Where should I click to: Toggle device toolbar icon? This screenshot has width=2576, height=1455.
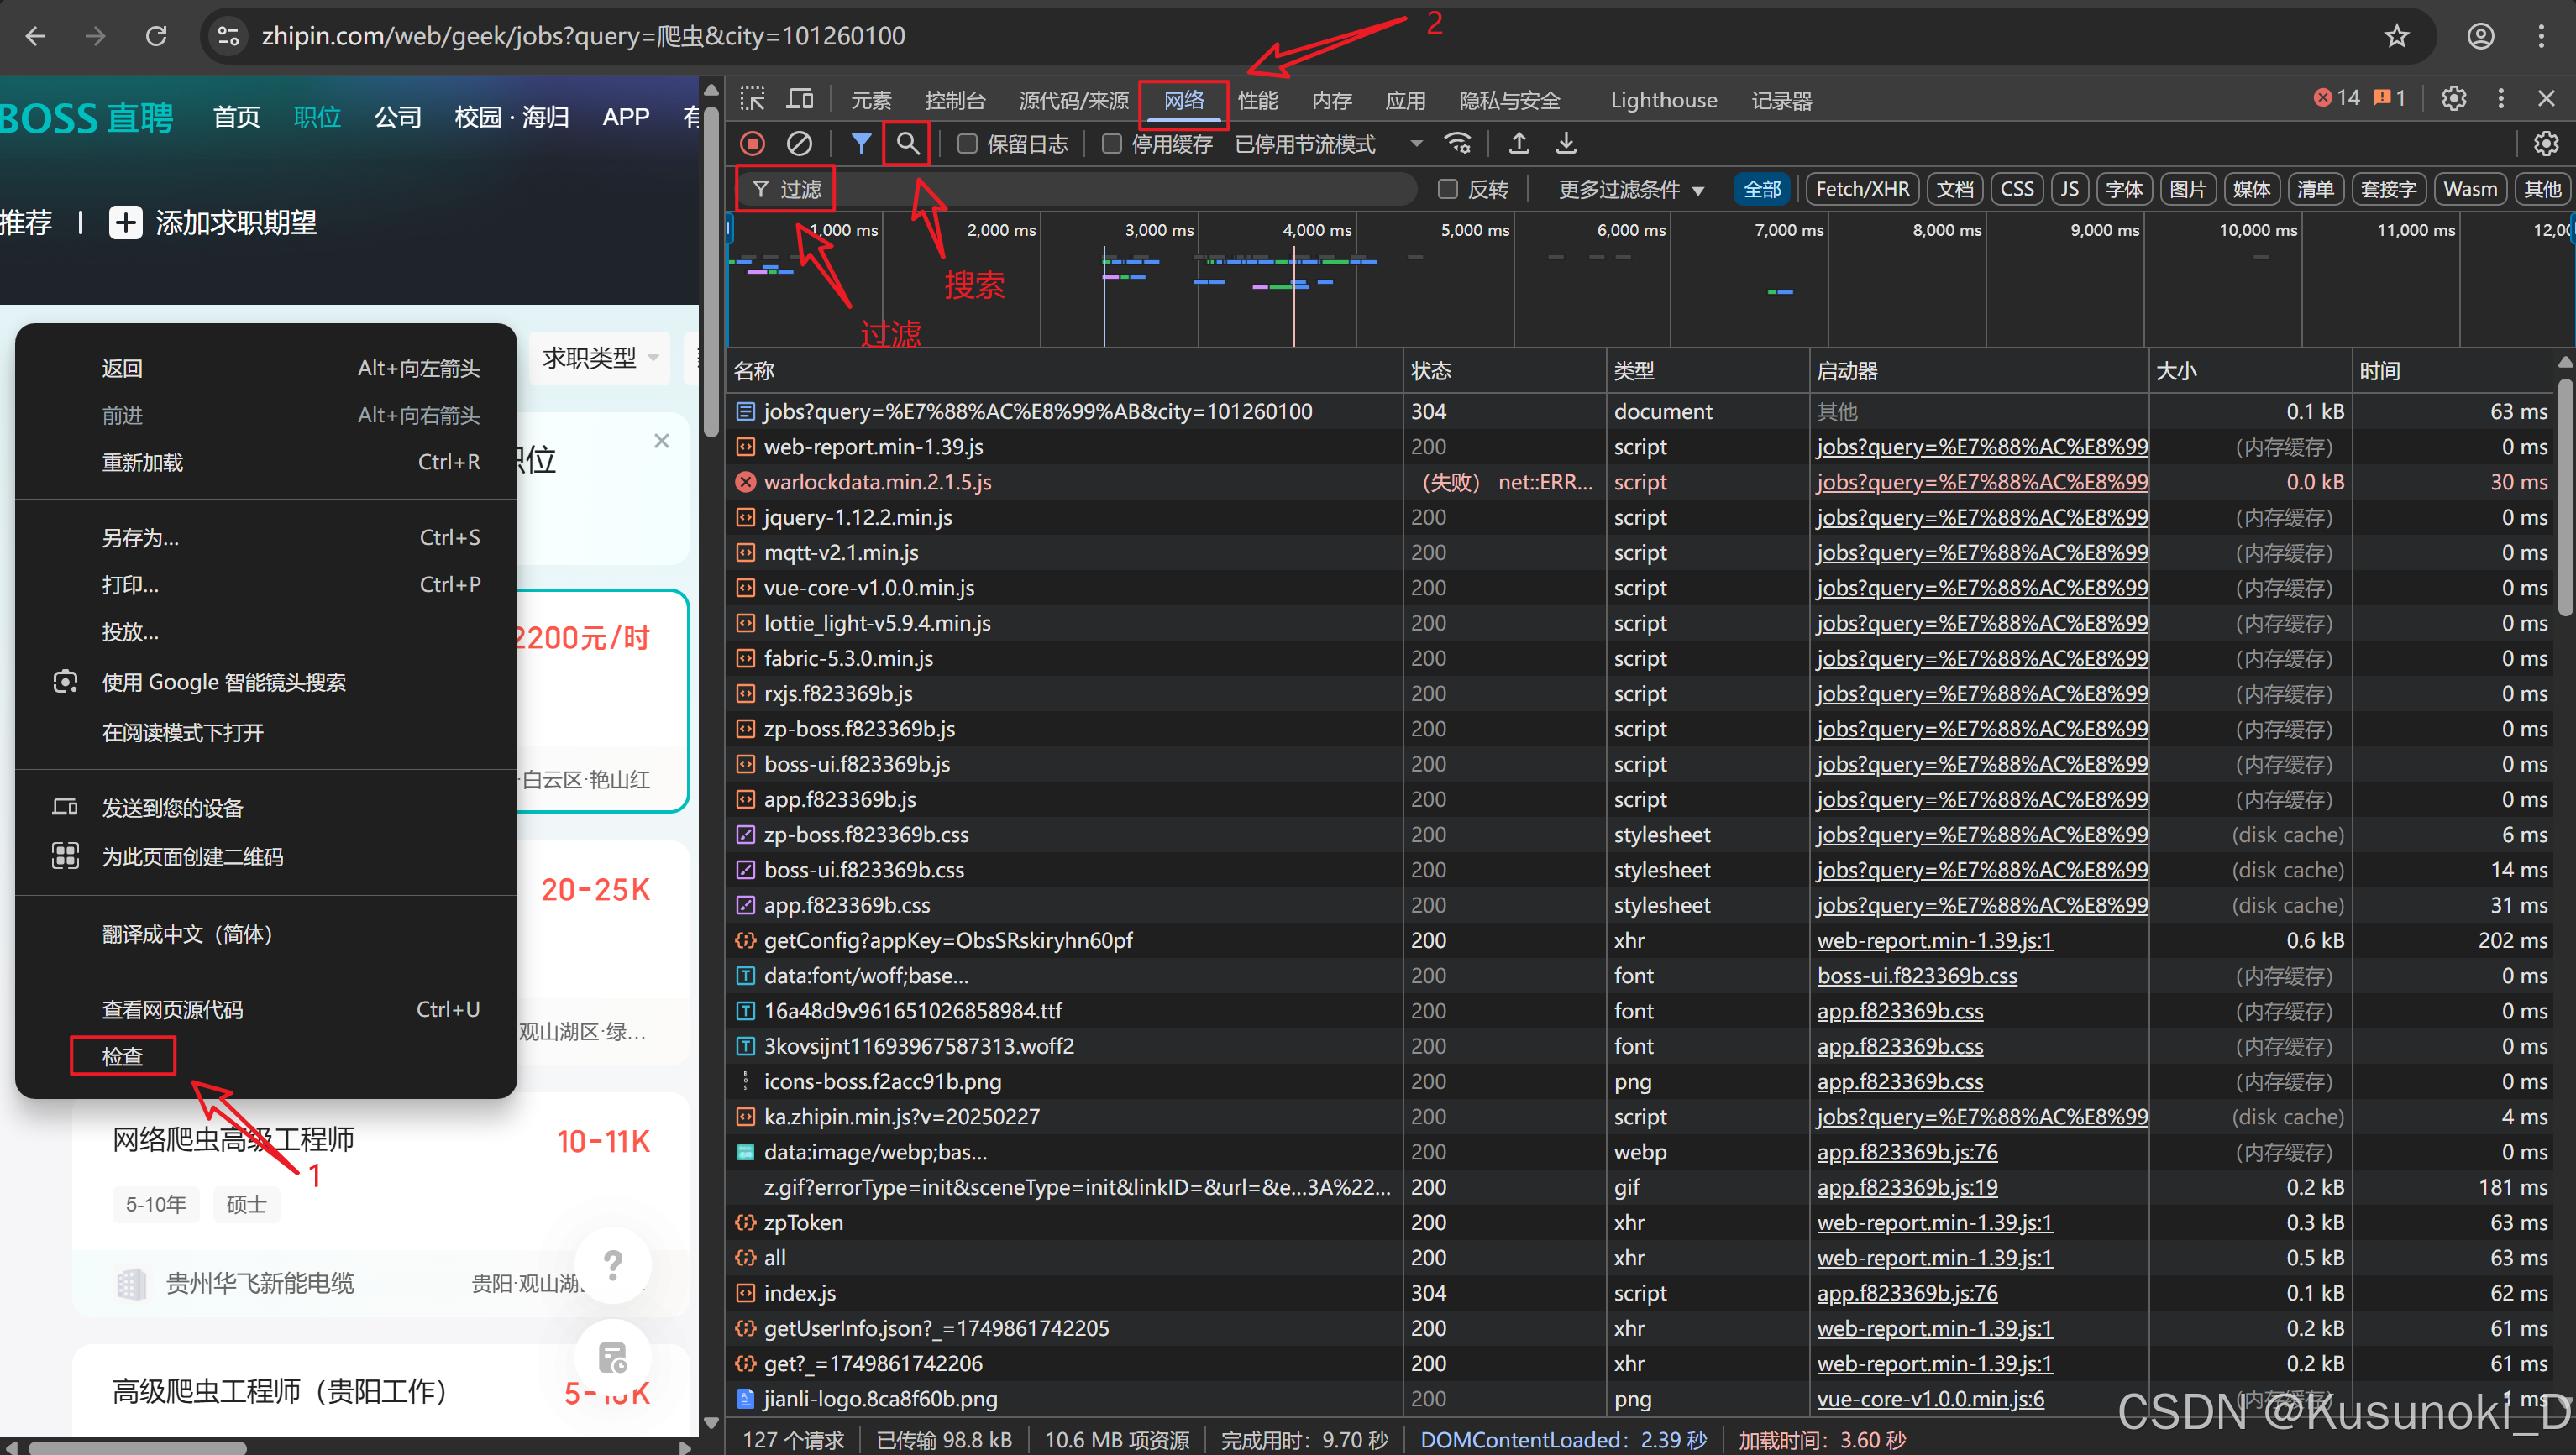coord(800,100)
